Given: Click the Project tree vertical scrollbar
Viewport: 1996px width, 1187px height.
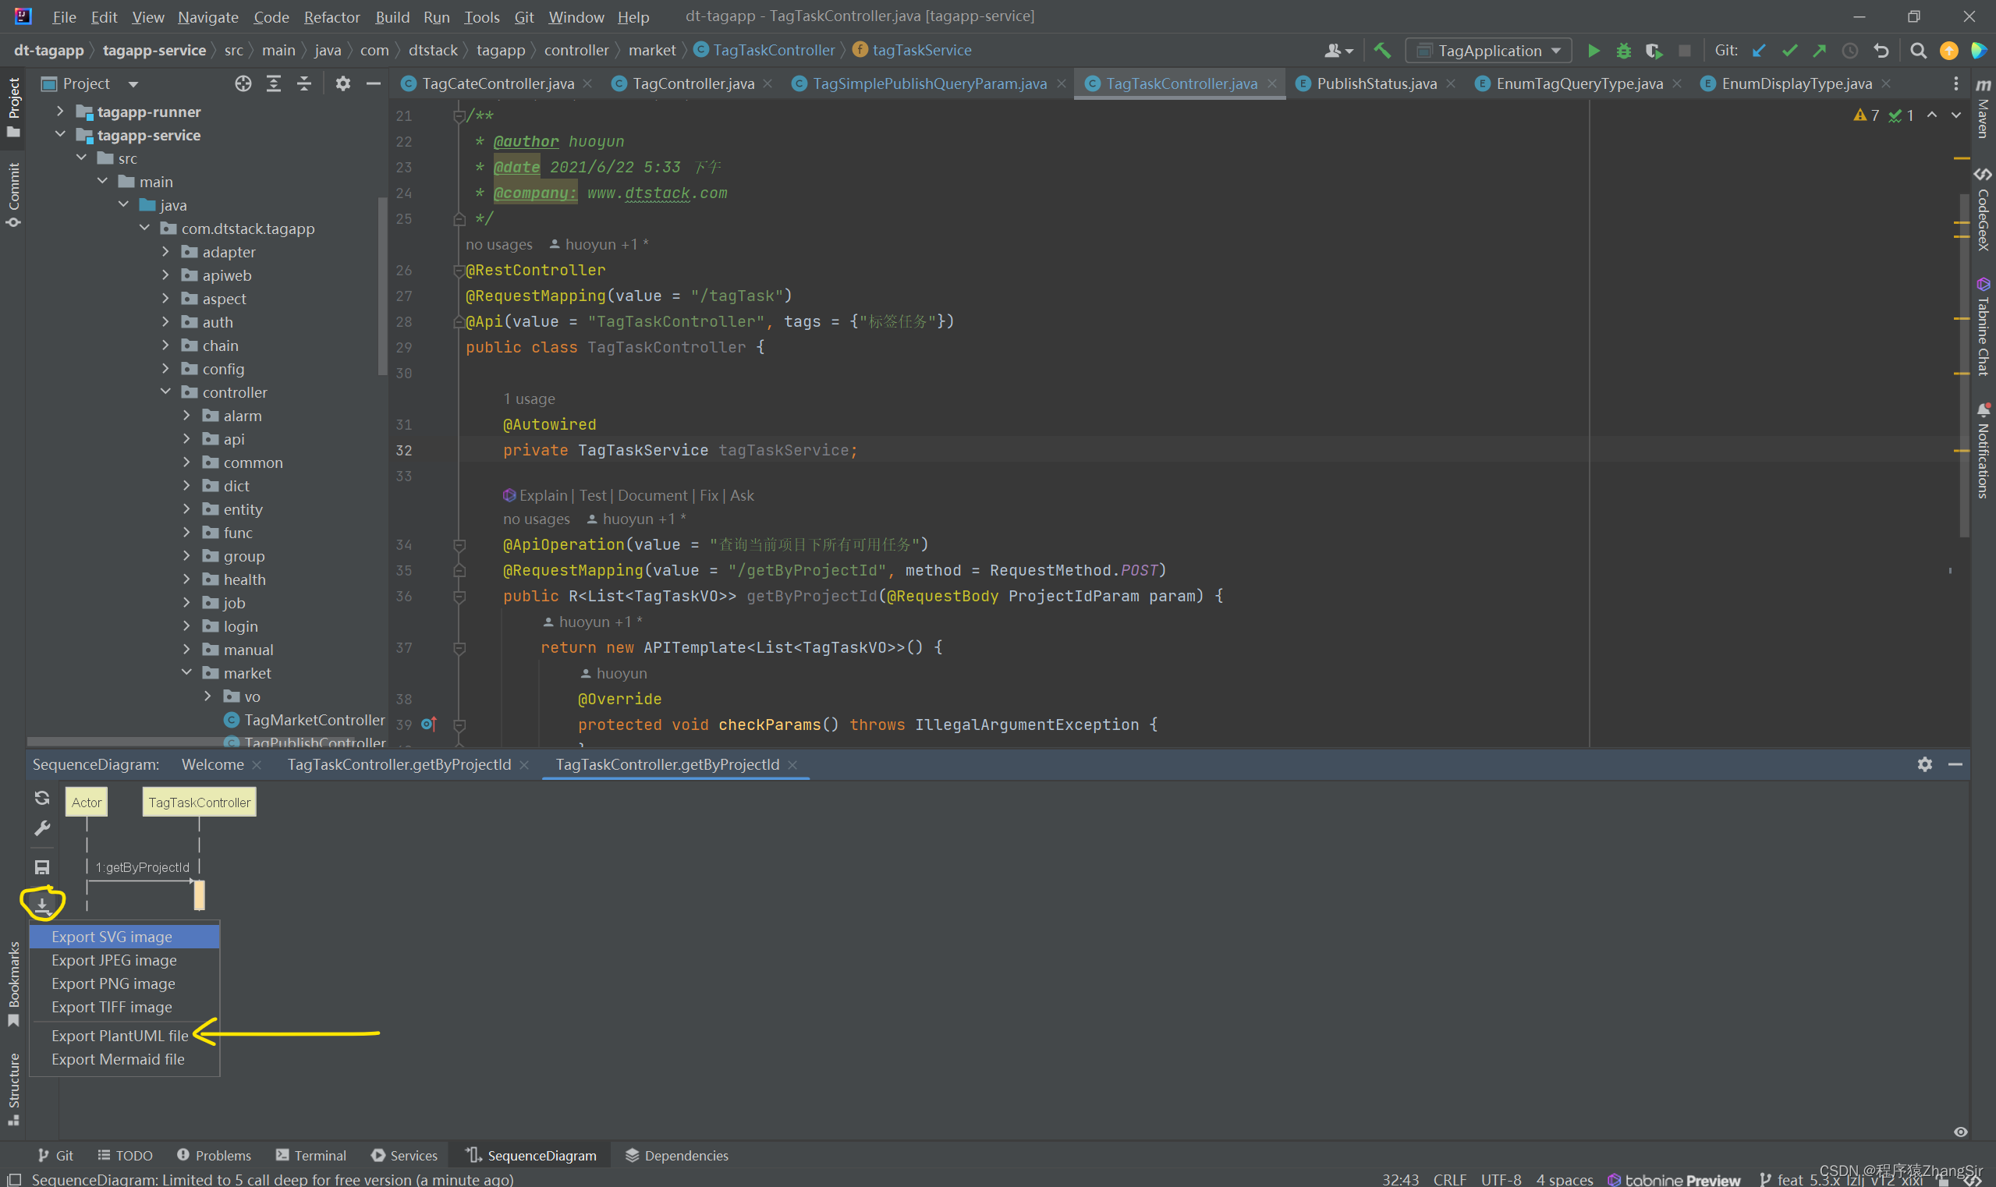Looking at the screenshot, I should (381, 286).
